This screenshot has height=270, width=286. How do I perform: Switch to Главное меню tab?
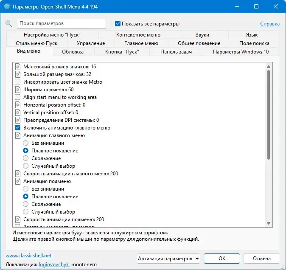coord(141,43)
